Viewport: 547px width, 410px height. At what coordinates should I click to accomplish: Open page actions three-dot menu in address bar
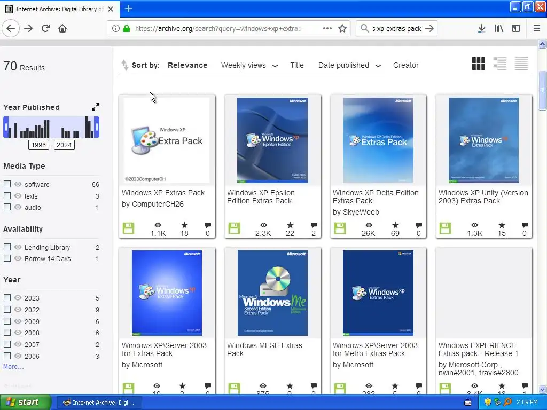pos(327,29)
